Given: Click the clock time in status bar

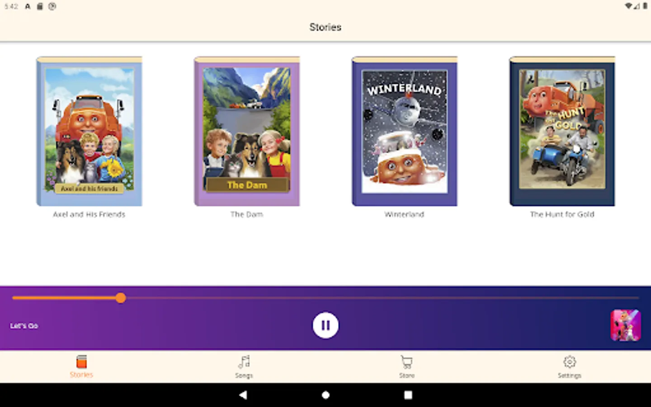Looking at the screenshot, I should 11,6.
